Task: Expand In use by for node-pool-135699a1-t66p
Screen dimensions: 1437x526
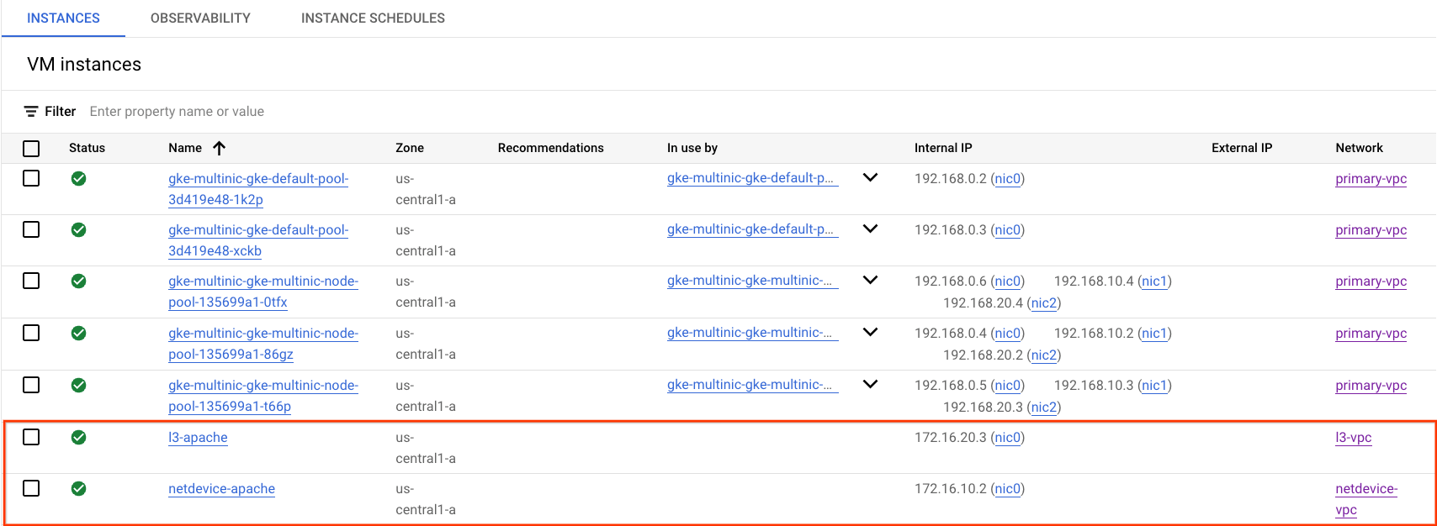Action: coord(870,384)
